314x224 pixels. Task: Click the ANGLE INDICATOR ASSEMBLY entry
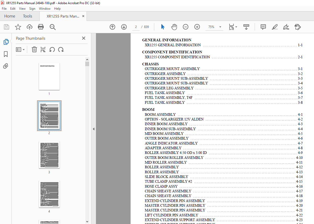point(224,143)
